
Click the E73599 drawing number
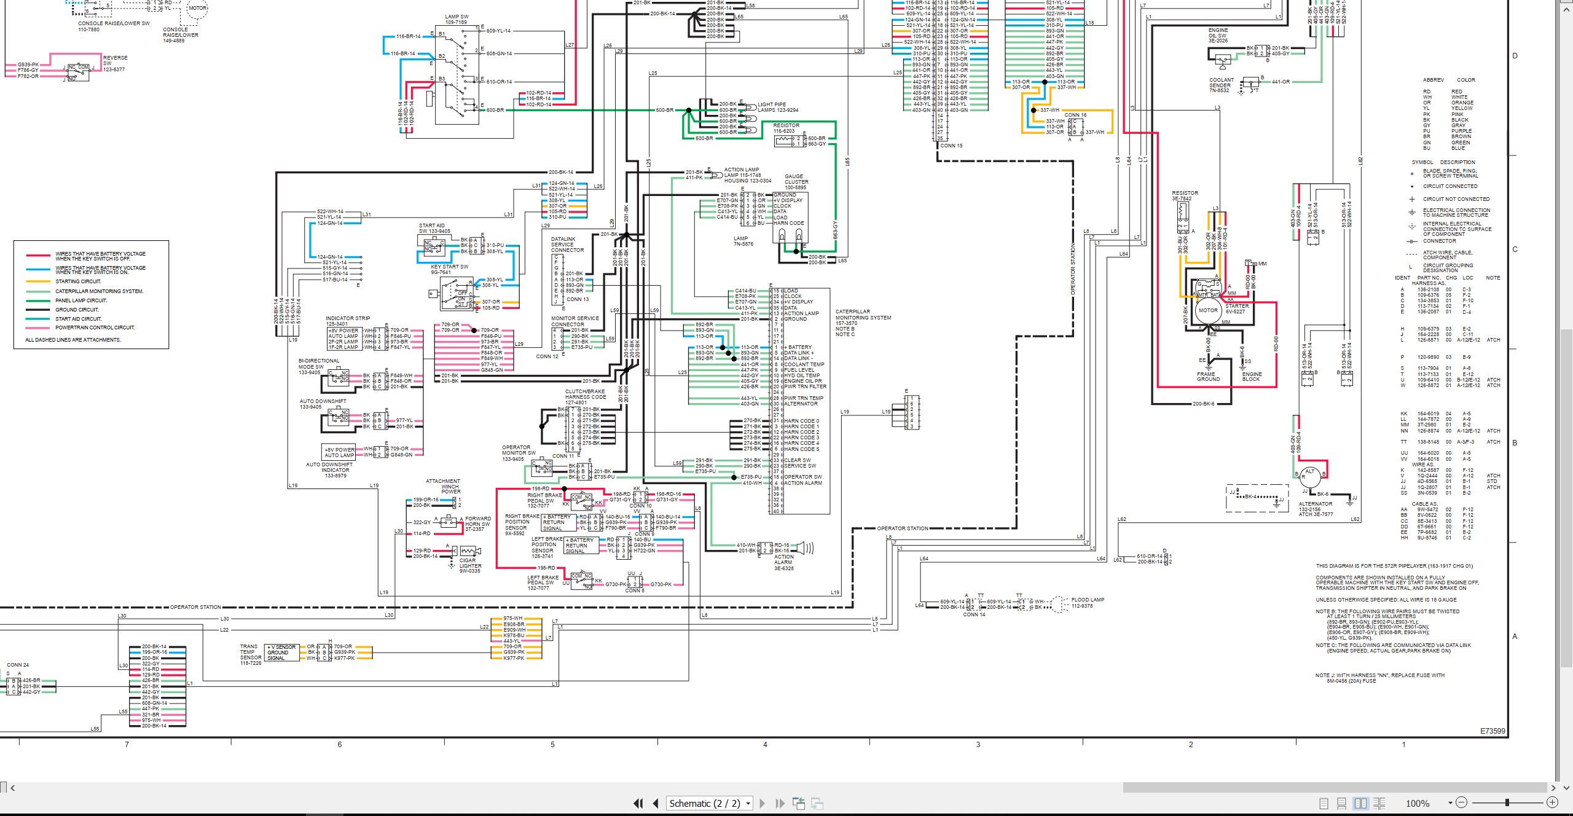tap(1493, 731)
